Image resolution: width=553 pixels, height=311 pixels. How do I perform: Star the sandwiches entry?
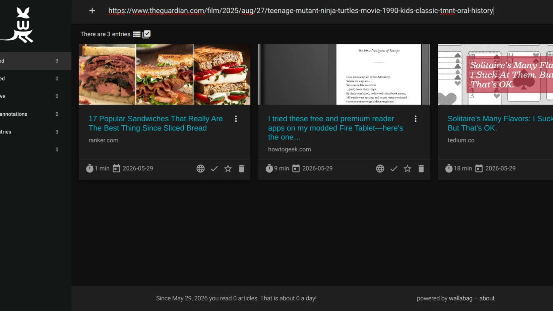228,169
